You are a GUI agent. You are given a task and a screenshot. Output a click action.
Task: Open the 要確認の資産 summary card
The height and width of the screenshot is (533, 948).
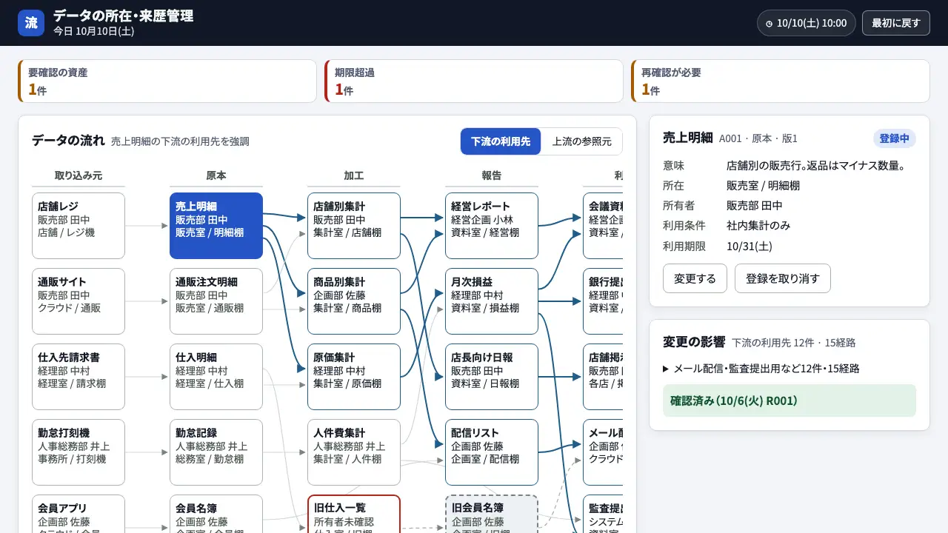coord(167,81)
